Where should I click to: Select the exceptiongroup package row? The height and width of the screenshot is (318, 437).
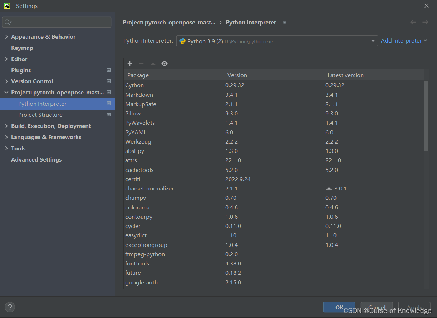(x=274, y=245)
